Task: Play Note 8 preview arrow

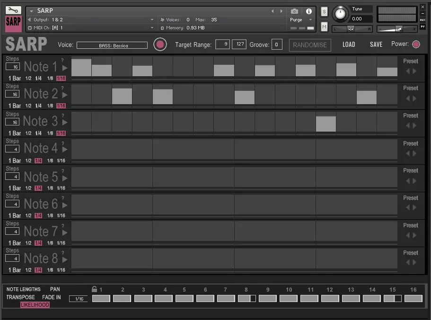Action: click(x=65, y=259)
